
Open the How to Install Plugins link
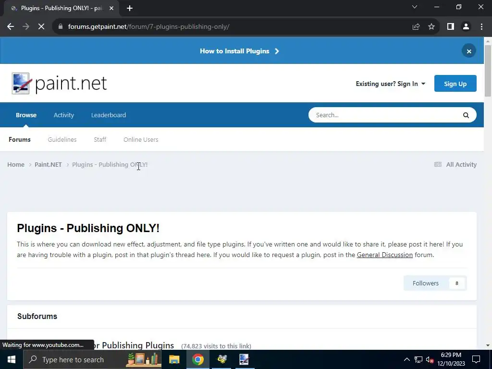pos(239,51)
